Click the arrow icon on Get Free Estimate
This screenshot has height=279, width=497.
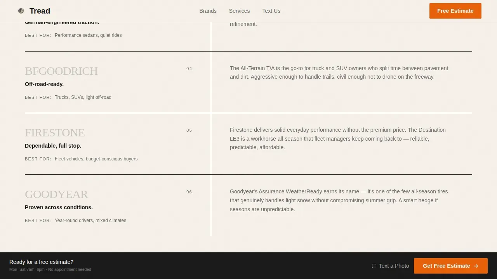(x=476, y=266)
